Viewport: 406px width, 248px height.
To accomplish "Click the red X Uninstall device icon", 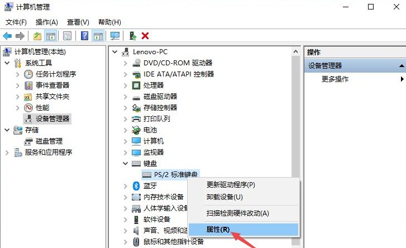I will (145, 36).
